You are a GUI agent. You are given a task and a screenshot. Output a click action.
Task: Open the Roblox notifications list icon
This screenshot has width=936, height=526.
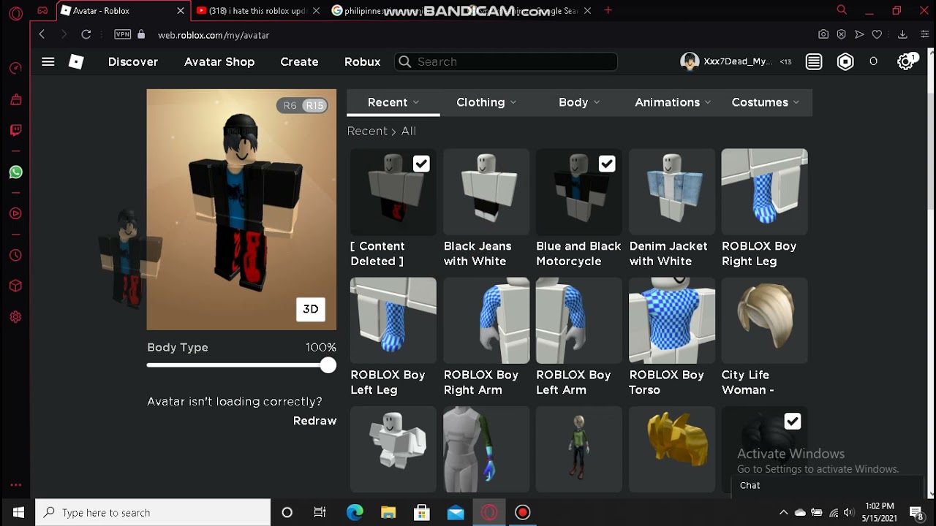click(814, 62)
